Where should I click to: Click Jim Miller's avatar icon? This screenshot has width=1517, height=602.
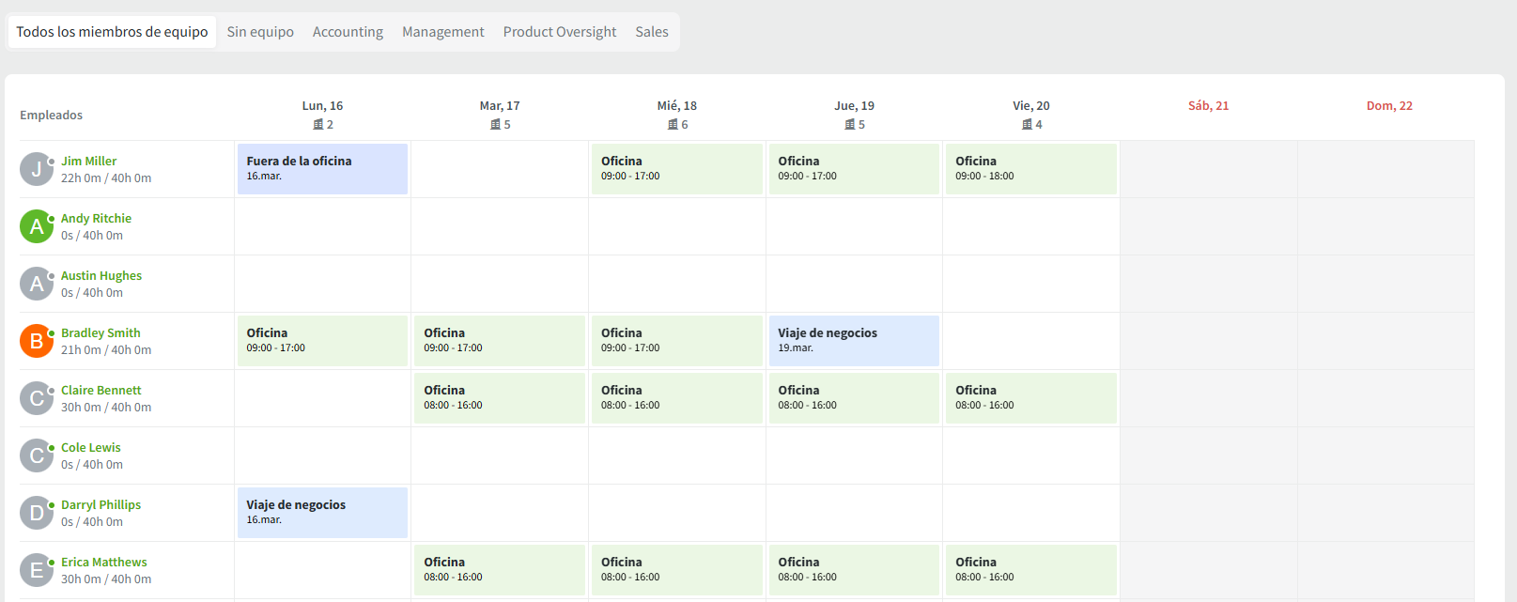(37, 169)
